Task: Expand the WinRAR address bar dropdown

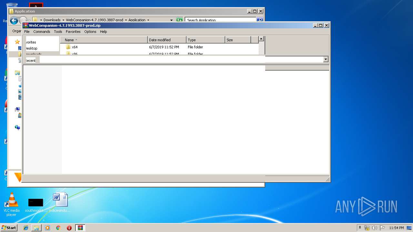Action: (x=326, y=59)
